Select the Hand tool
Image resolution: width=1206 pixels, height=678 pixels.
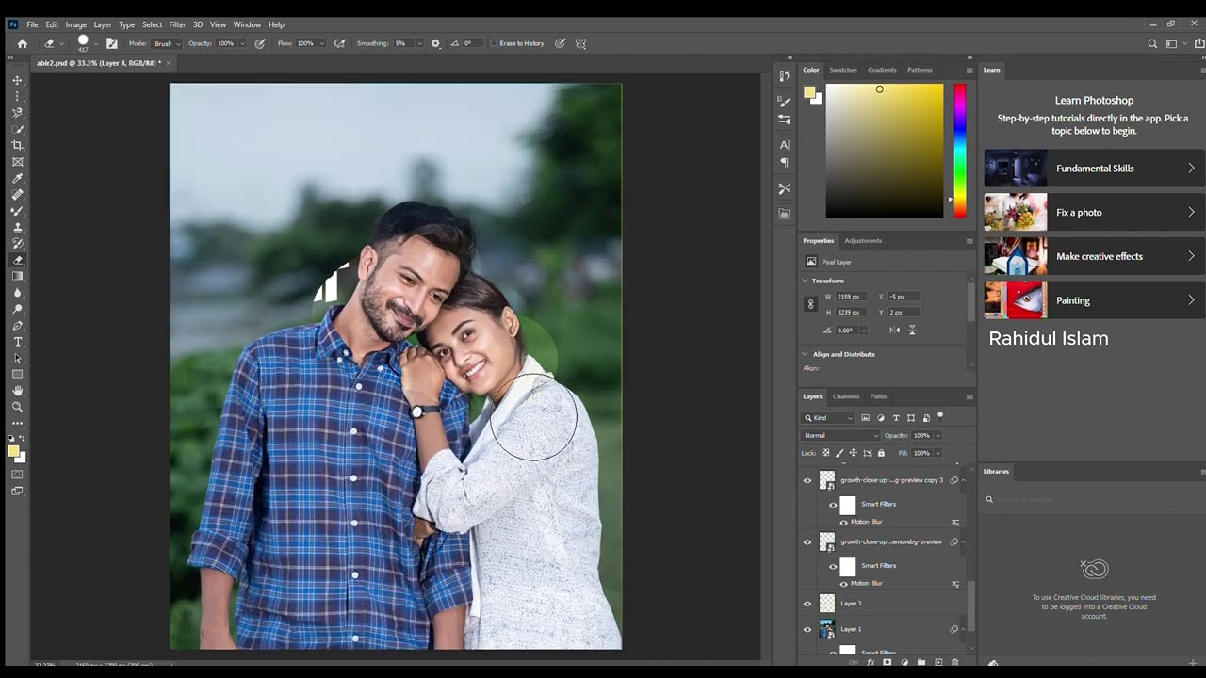tap(17, 391)
